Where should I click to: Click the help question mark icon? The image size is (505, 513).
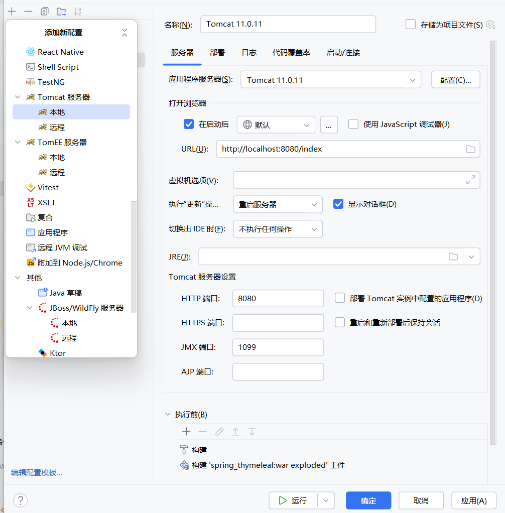click(x=20, y=500)
